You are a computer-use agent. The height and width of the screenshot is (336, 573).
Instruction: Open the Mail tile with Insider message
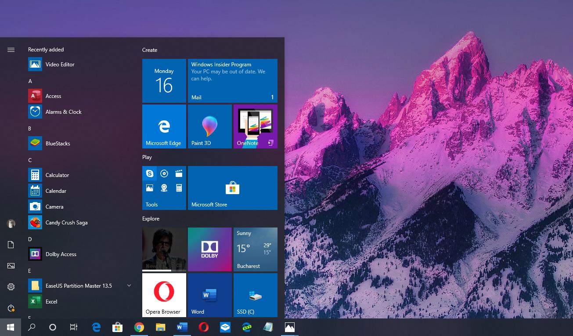[x=233, y=81]
